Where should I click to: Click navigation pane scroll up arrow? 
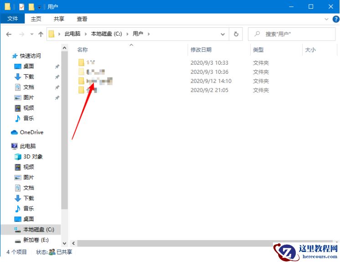tap(64, 48)
